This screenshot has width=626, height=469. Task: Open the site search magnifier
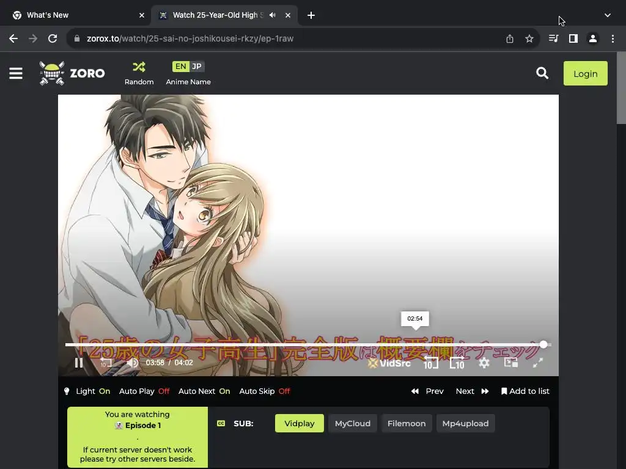click(542, 73)
